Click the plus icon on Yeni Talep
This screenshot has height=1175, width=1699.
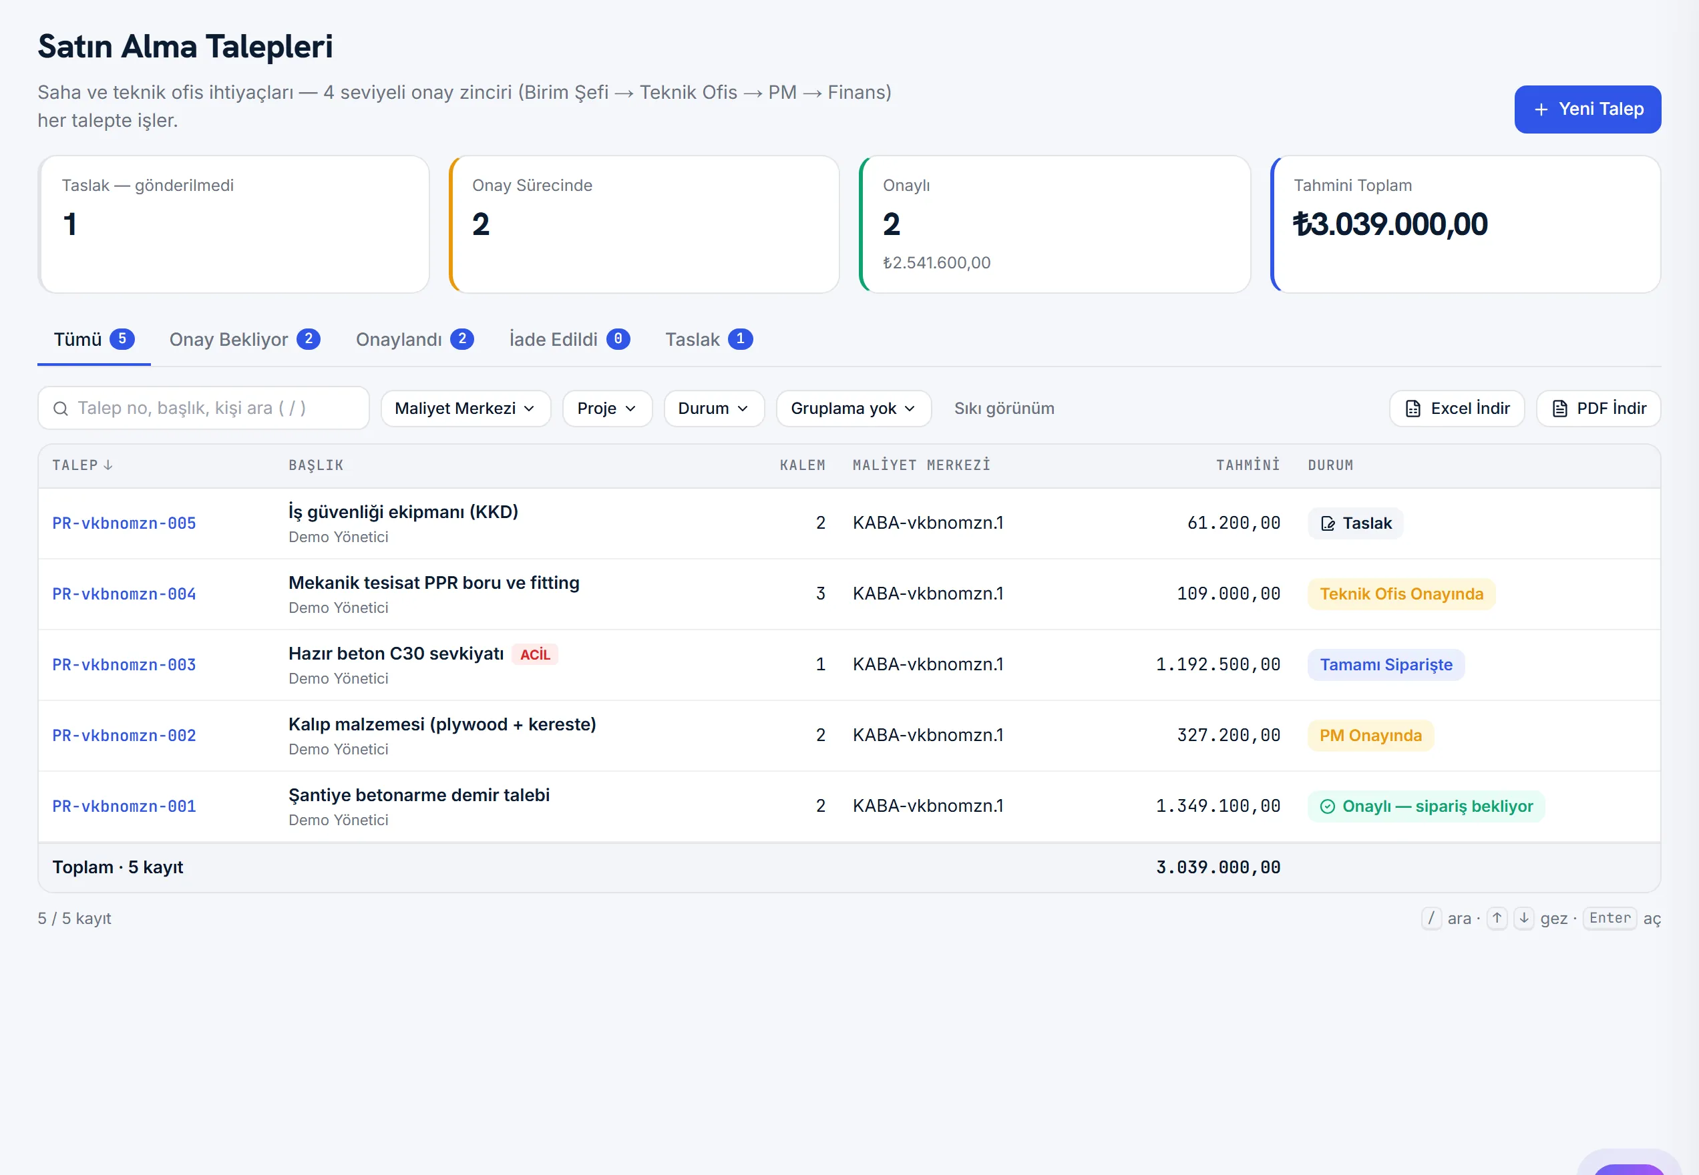(x=1541, y=109)
